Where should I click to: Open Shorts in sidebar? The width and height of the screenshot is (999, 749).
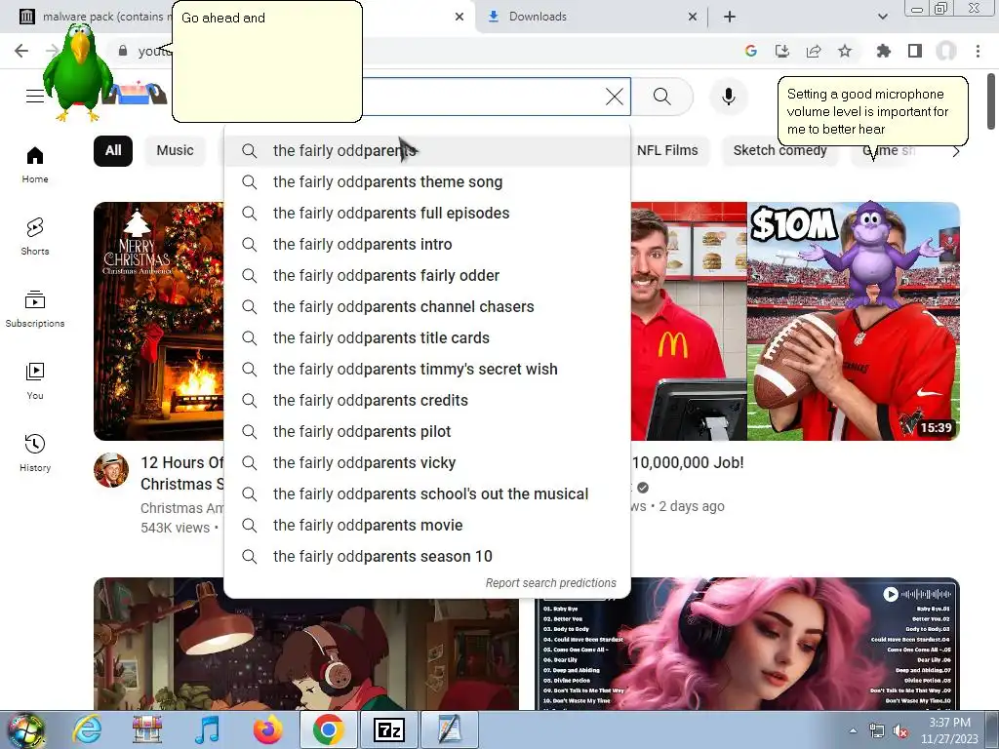[35, 236]
